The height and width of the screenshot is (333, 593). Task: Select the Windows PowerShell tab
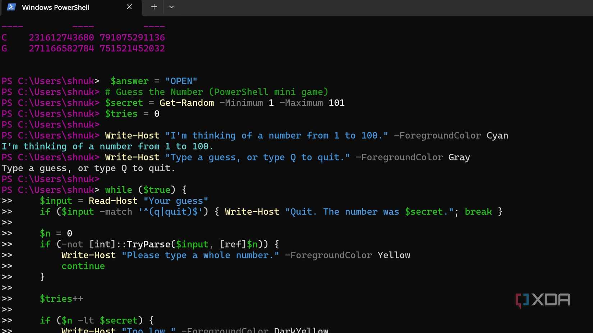(71, 8)
